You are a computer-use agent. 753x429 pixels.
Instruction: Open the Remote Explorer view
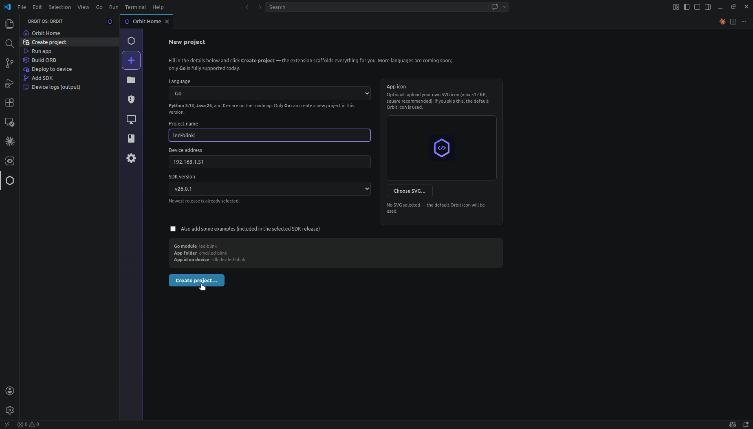click(x=9, y=122)
